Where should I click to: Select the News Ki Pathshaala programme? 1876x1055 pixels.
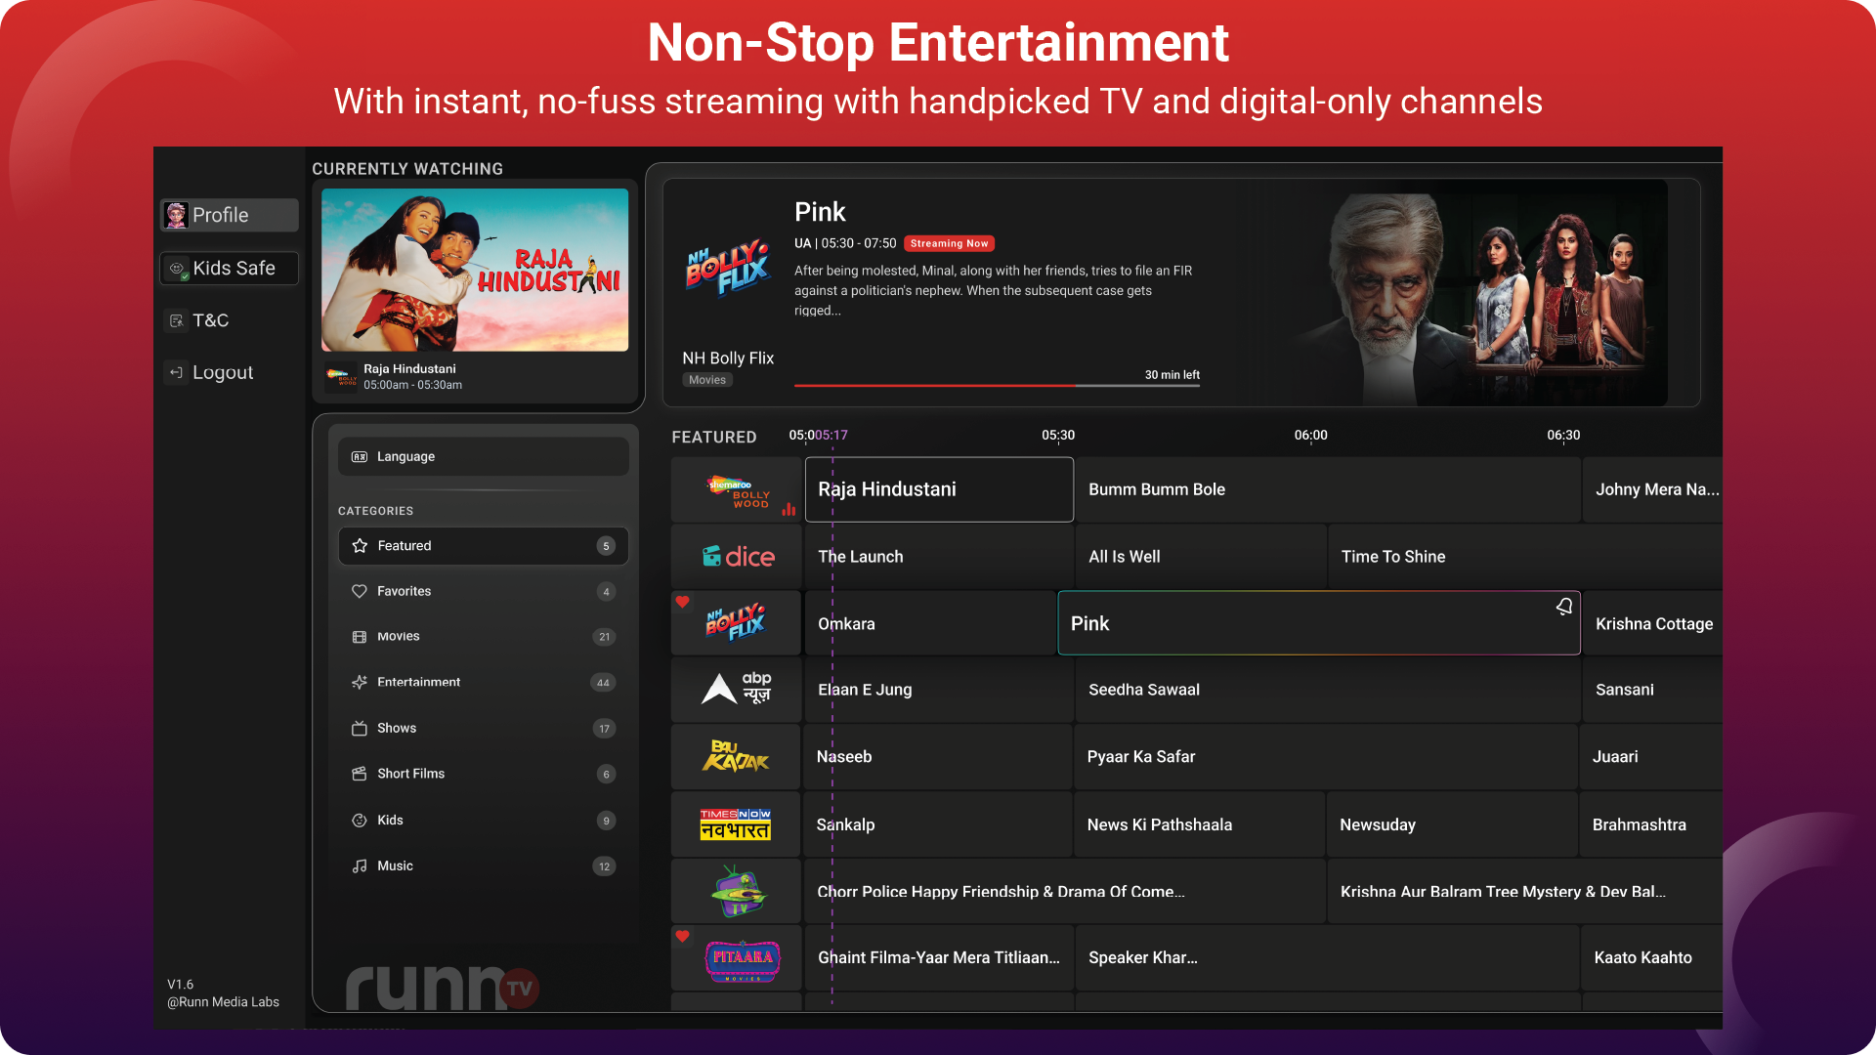click(1200, 824)
